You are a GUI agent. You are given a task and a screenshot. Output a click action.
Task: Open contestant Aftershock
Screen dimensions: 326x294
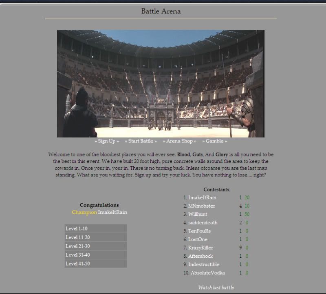pos(200,256)
